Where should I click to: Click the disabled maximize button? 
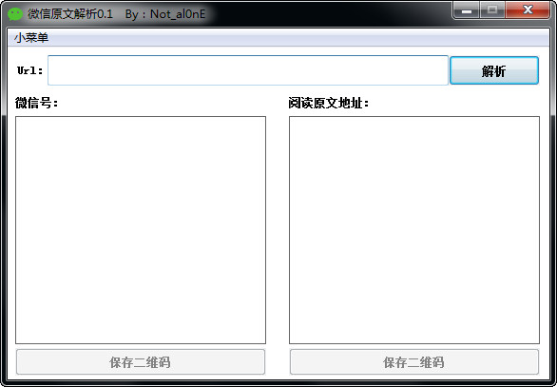[492, 10]
